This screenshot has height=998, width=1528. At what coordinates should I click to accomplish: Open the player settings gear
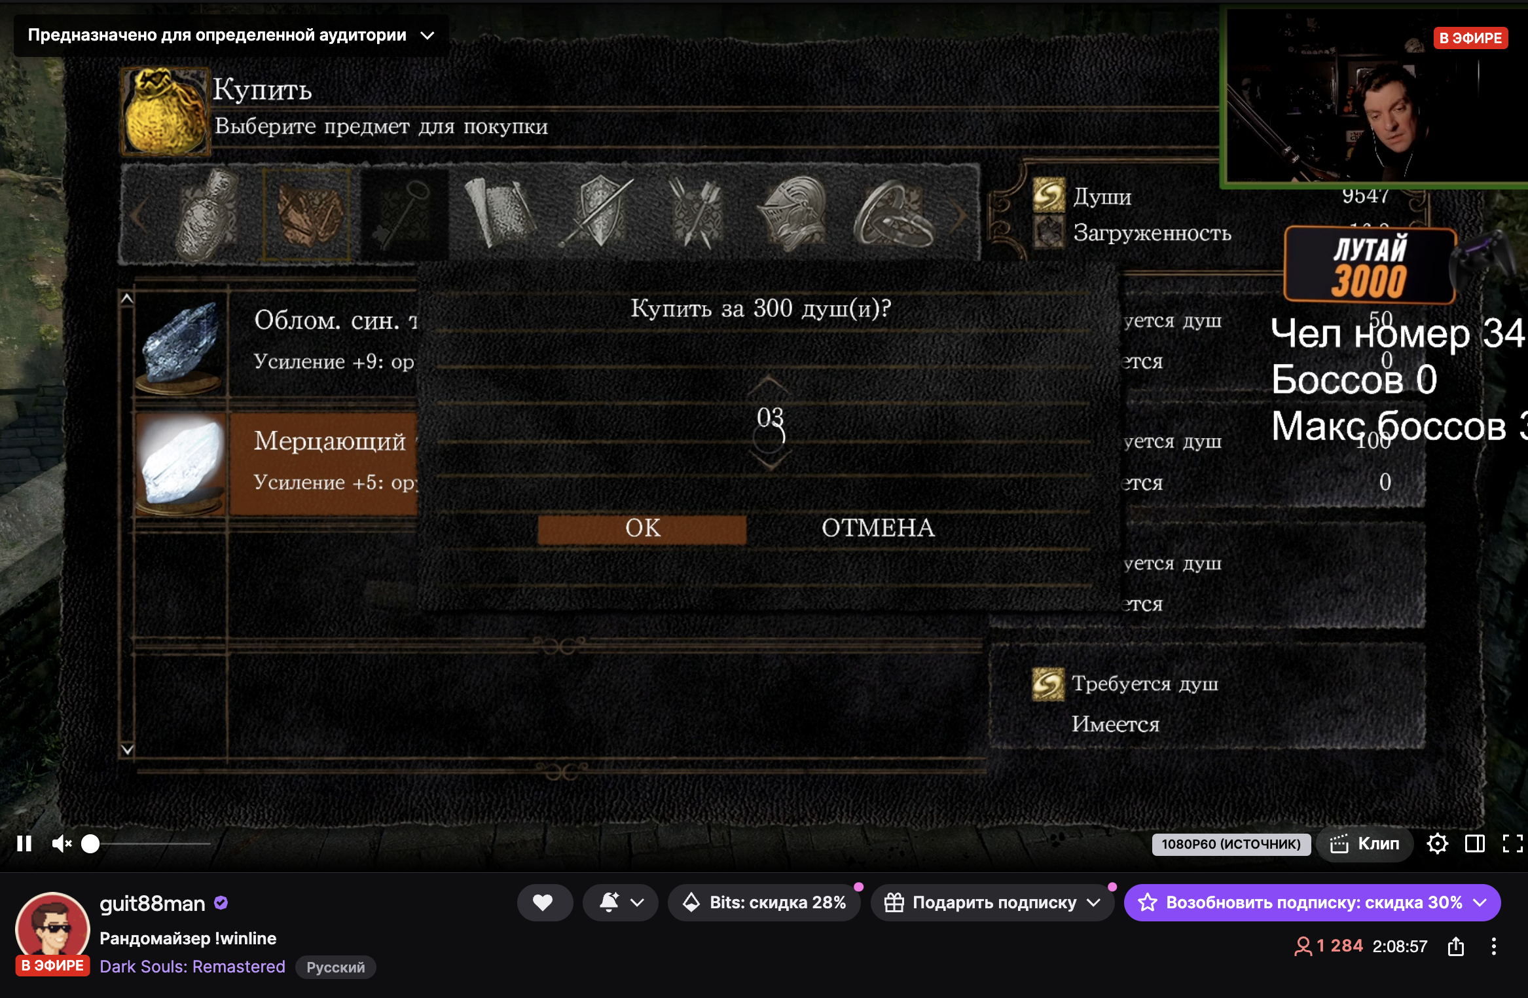point(1437,843)
